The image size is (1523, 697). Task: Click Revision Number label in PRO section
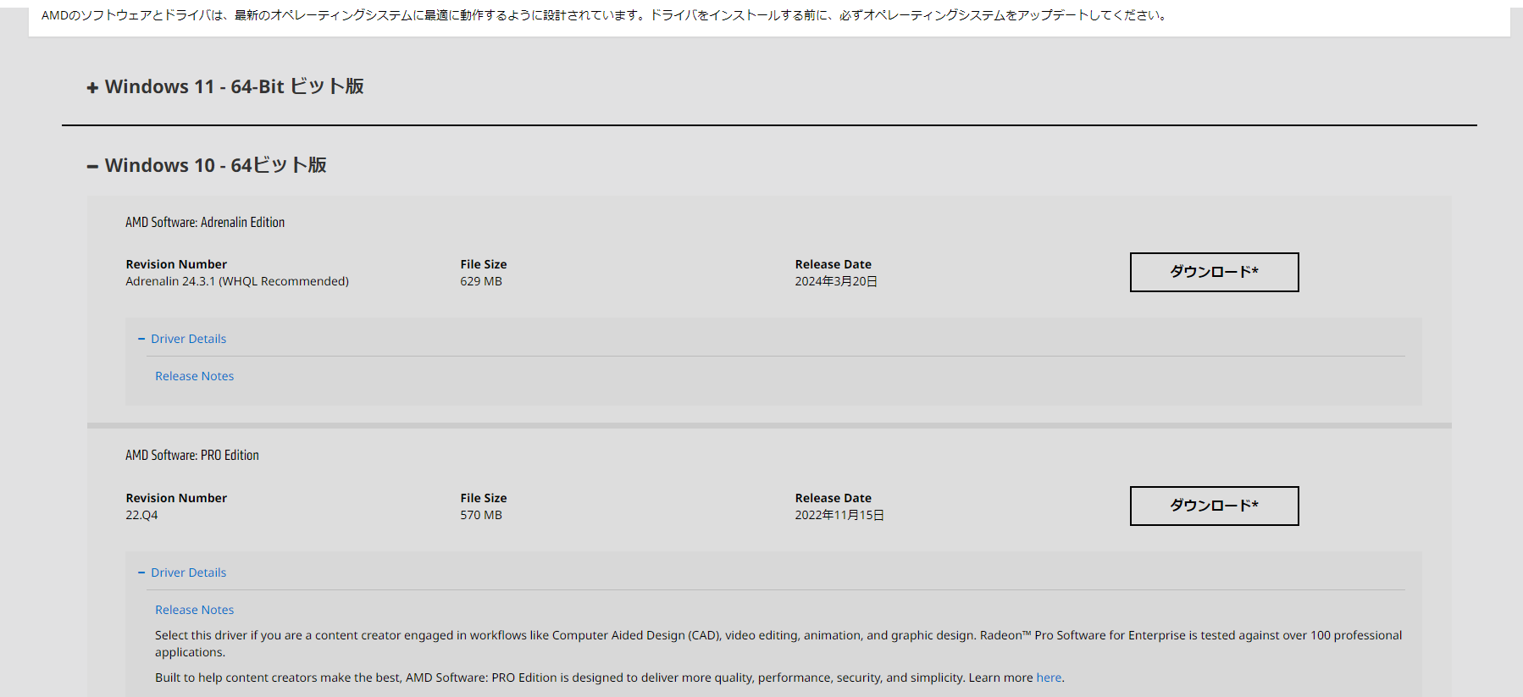click(x=176, y=498)
